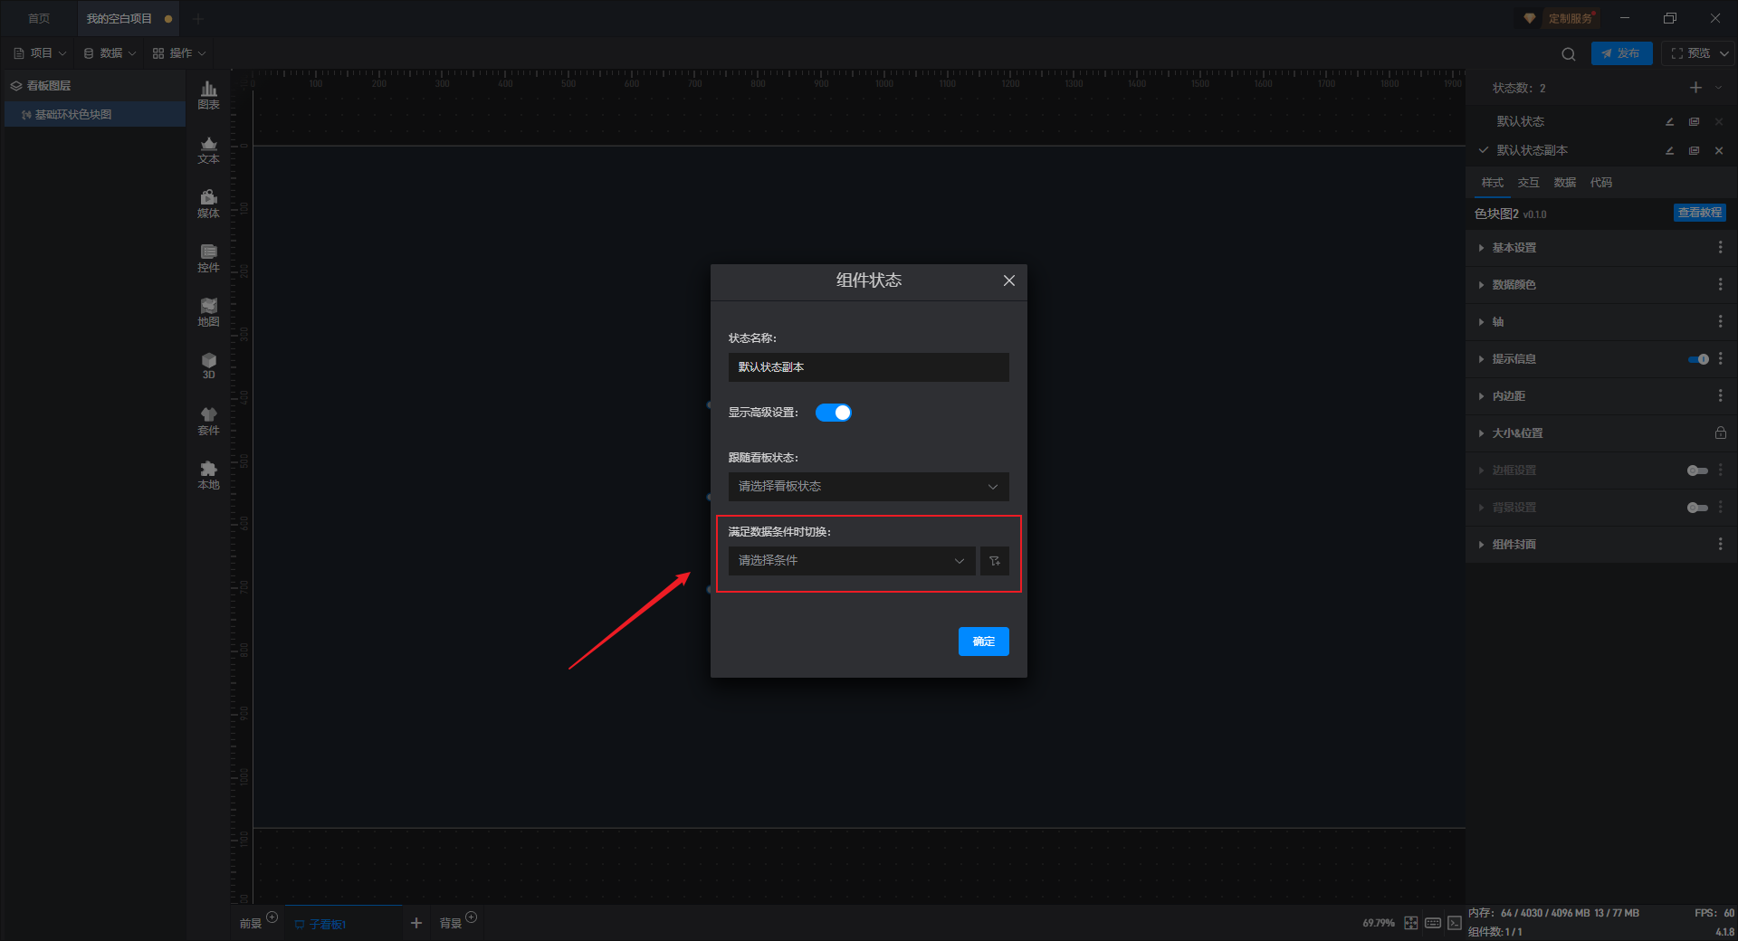Delete the 默认状态副本 state
This screenshot has width=1738, height=941.
tap(1719, 150)
